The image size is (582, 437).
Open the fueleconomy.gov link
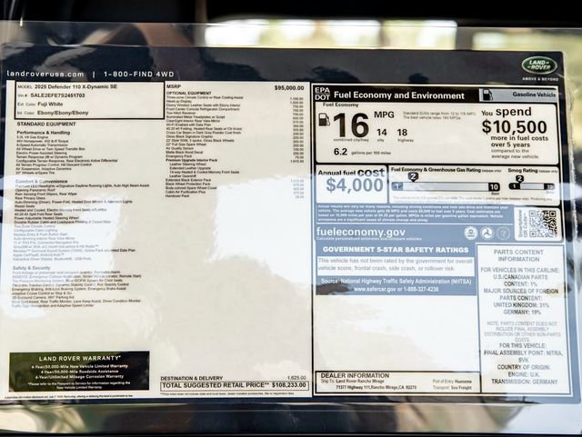coord(361,232)
